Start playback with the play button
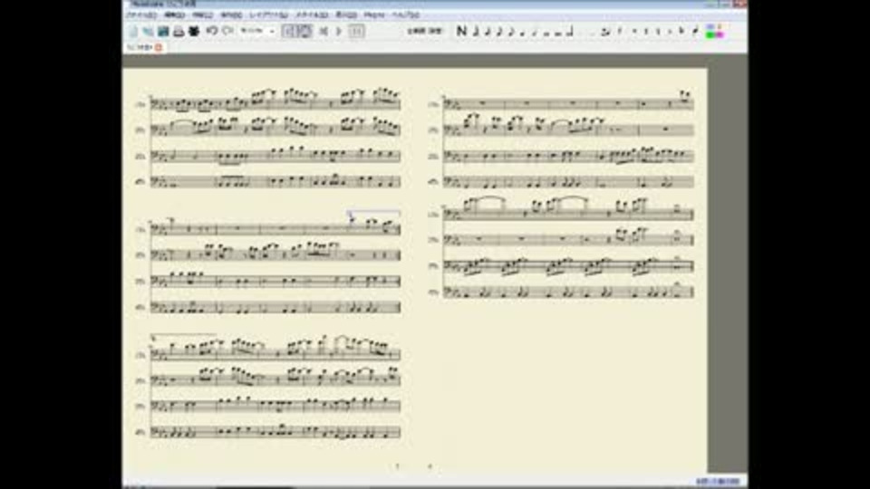This screenshot has width=870, height=489. [338, 31]
